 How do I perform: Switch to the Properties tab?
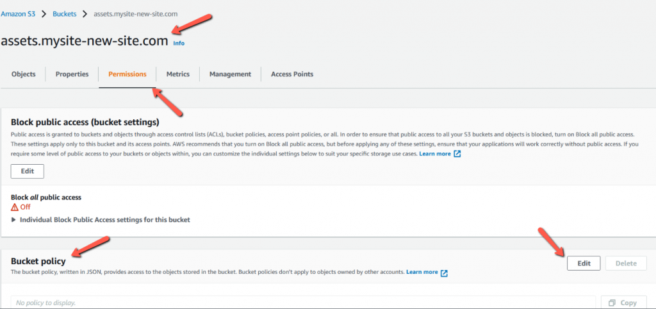tap(72, 74)
